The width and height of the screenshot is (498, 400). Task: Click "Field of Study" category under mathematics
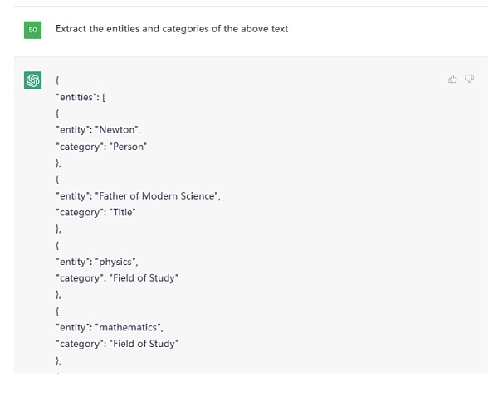coord(117,344)
